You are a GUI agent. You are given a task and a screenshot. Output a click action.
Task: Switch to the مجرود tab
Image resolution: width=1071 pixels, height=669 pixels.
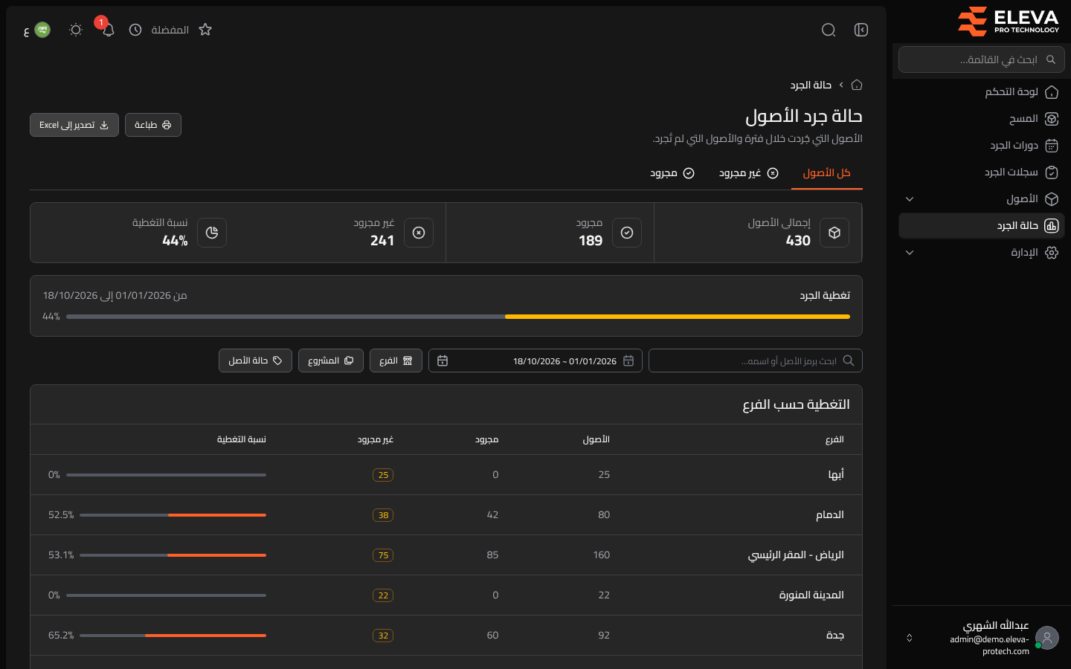pos(672,173)
